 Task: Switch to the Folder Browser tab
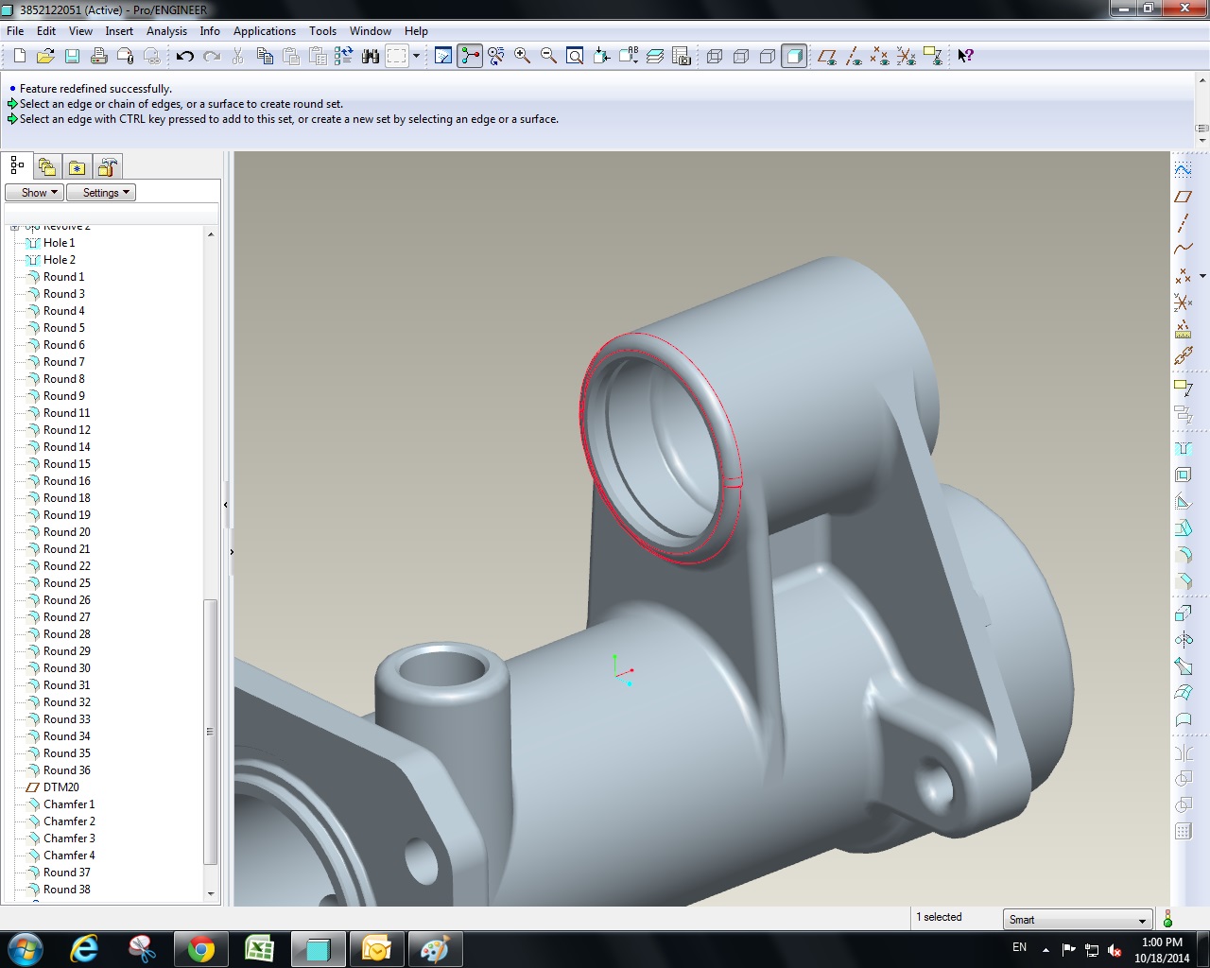(47, 167)
